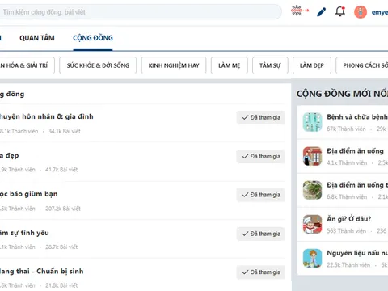The height and width of the screenshot is (291, 388).
Task: Open the write post pencil icon
Action: point(321,12)
